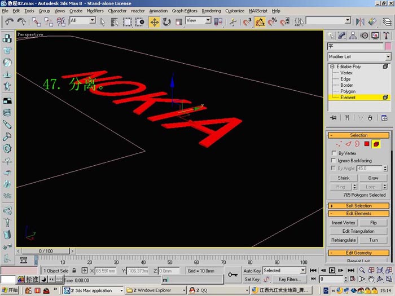The width and height of the screenshot is (395, 296).
Task: Click the Retriangulate button
Action: coord(344,240)
